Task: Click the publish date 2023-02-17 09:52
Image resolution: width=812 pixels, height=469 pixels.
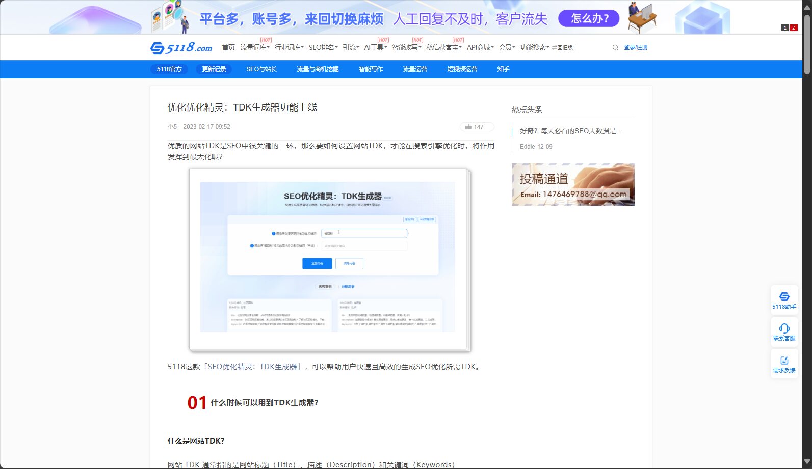Action: click(206, 127)
